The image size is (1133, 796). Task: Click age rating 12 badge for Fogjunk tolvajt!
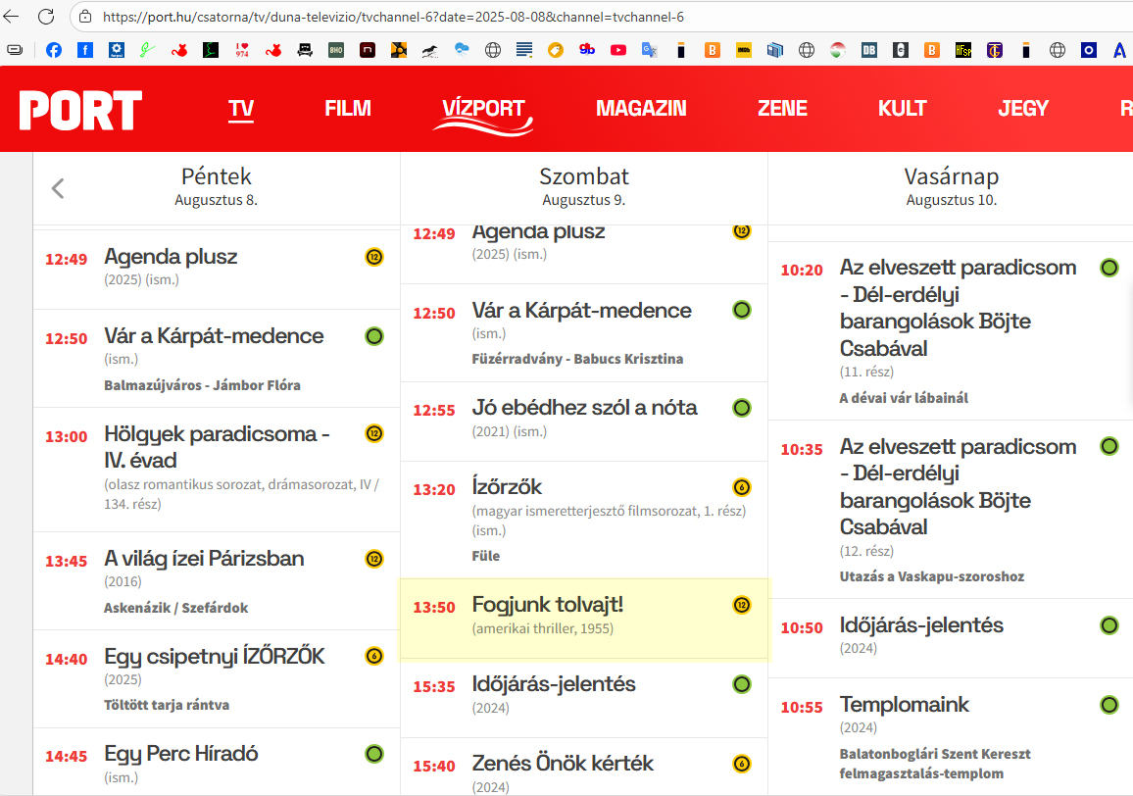[742, 605]
